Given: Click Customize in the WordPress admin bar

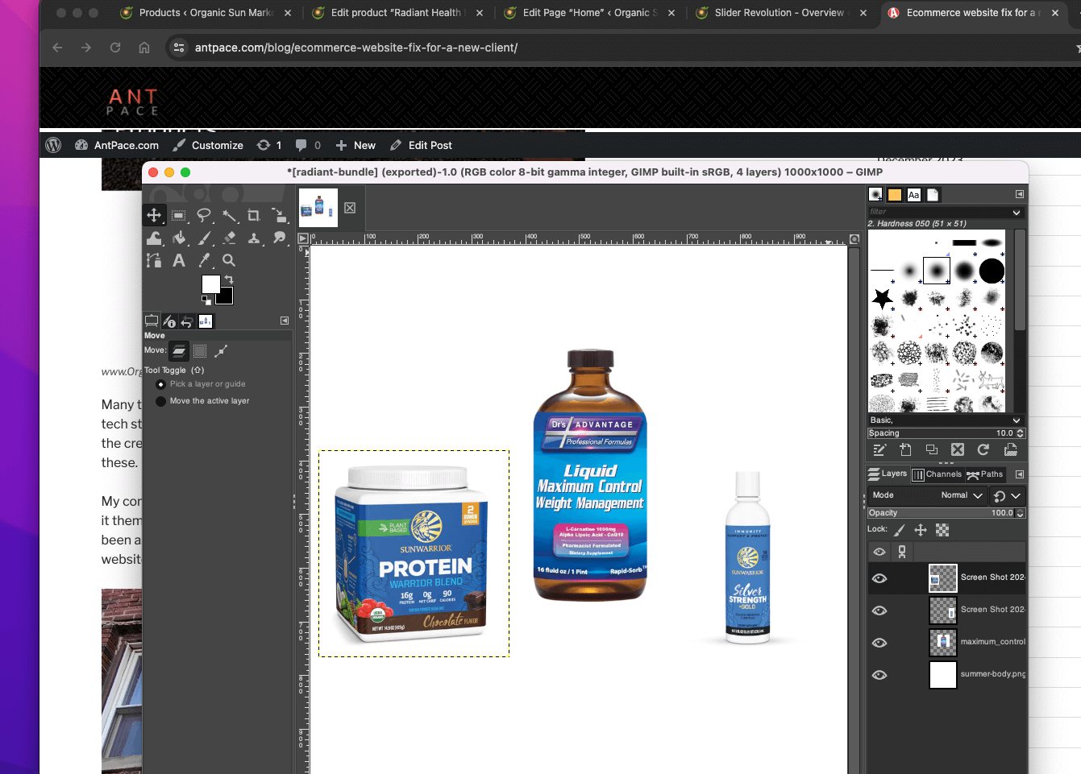Looking at the screenshot, I should tap(208, 145).
